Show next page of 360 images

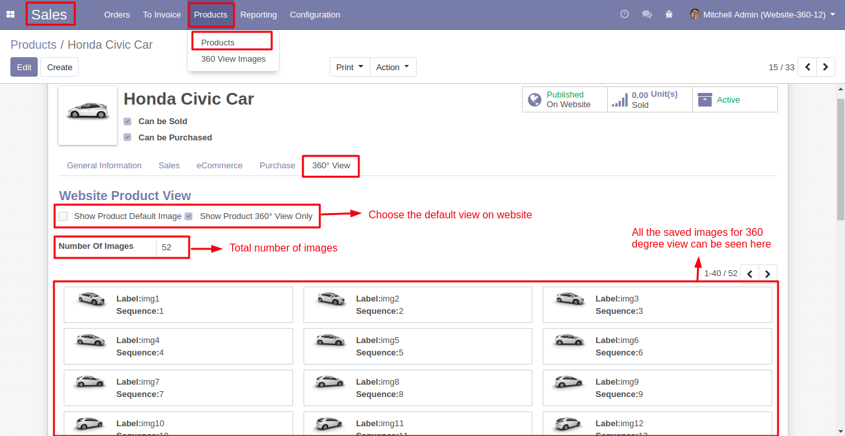coord(768,274)
